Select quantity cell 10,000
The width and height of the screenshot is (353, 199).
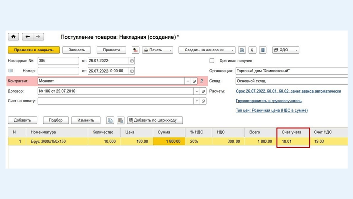[104, 141]
